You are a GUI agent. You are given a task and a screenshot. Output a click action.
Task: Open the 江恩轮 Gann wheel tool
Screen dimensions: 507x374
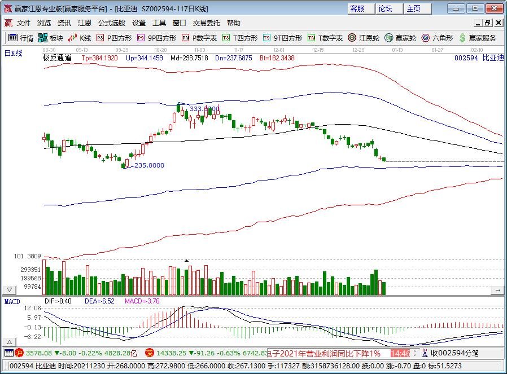[x=364, y=38]
